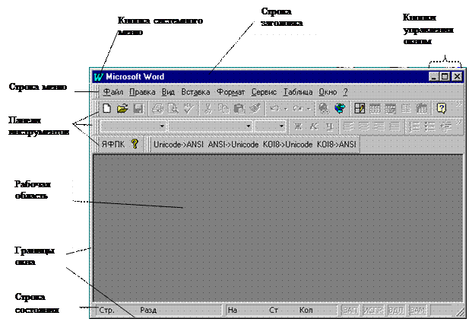469x322 pixels.
Task: Click the Paste clipboard icon
Action: (239, 108)
